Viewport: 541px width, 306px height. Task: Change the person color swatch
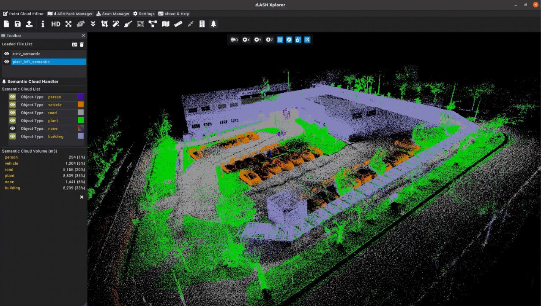tap(80, 97)
